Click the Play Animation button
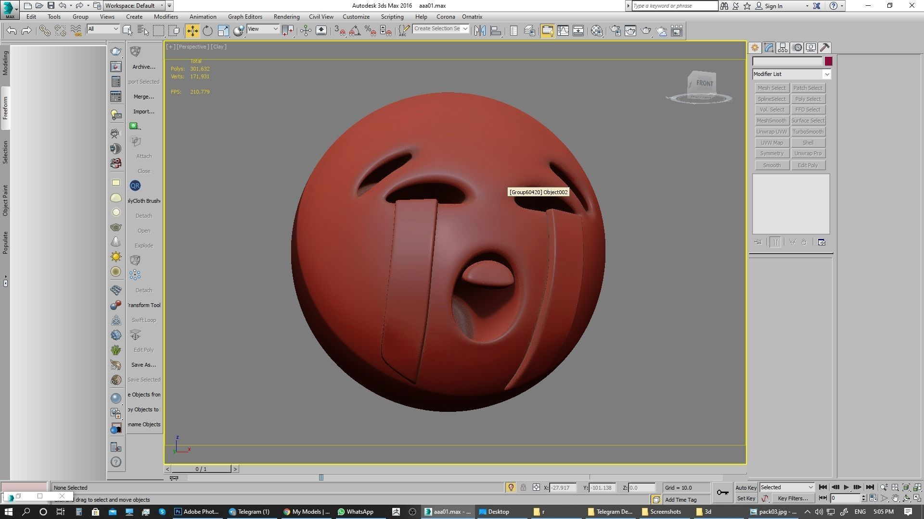Screen dimensions: 924x519 [x=846, y=487]
